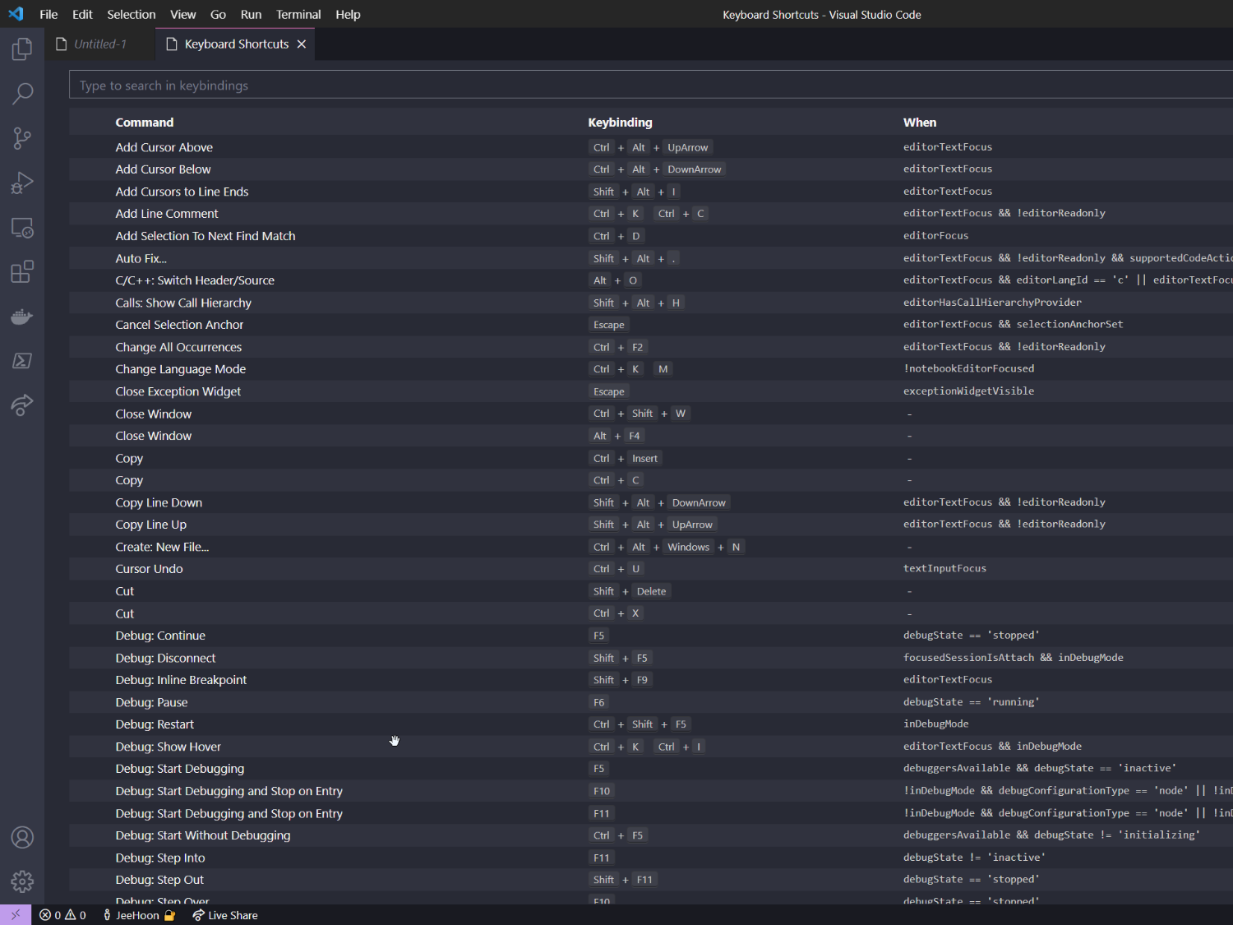1233x925 pixels.
Task: Click the VS Code logo icon
Action: pos(16,14)
